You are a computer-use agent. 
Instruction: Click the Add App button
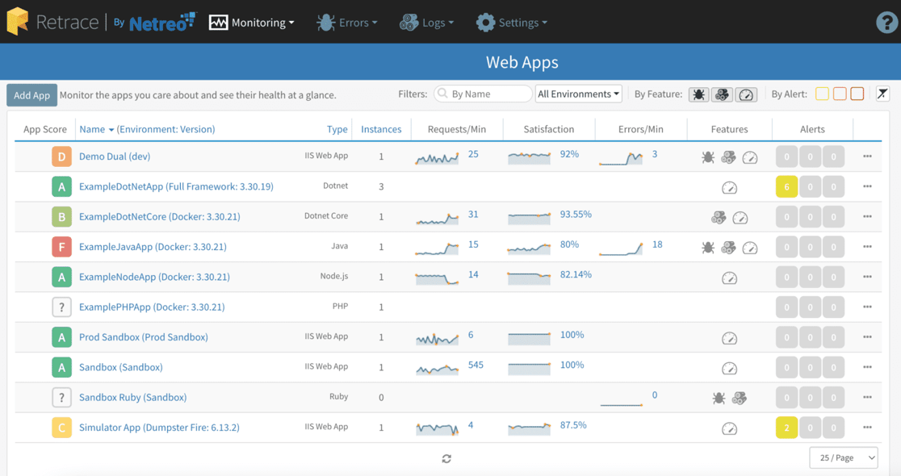tap(31, 94)
